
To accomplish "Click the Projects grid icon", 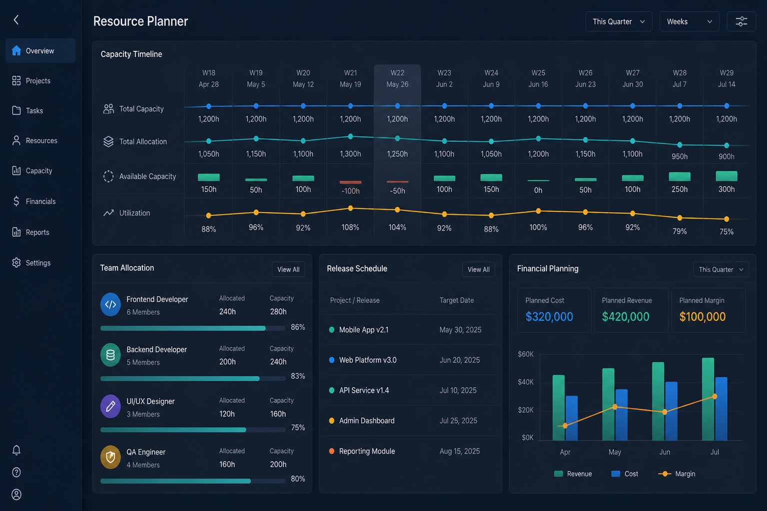I will pyautogui.click(x=16, y=80).
